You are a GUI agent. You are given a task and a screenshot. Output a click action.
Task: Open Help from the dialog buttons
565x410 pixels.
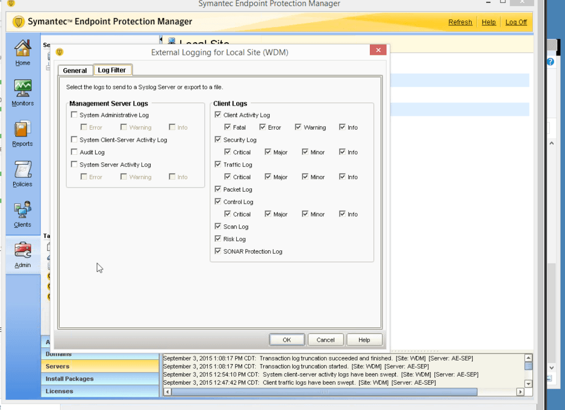click(364, 339)
